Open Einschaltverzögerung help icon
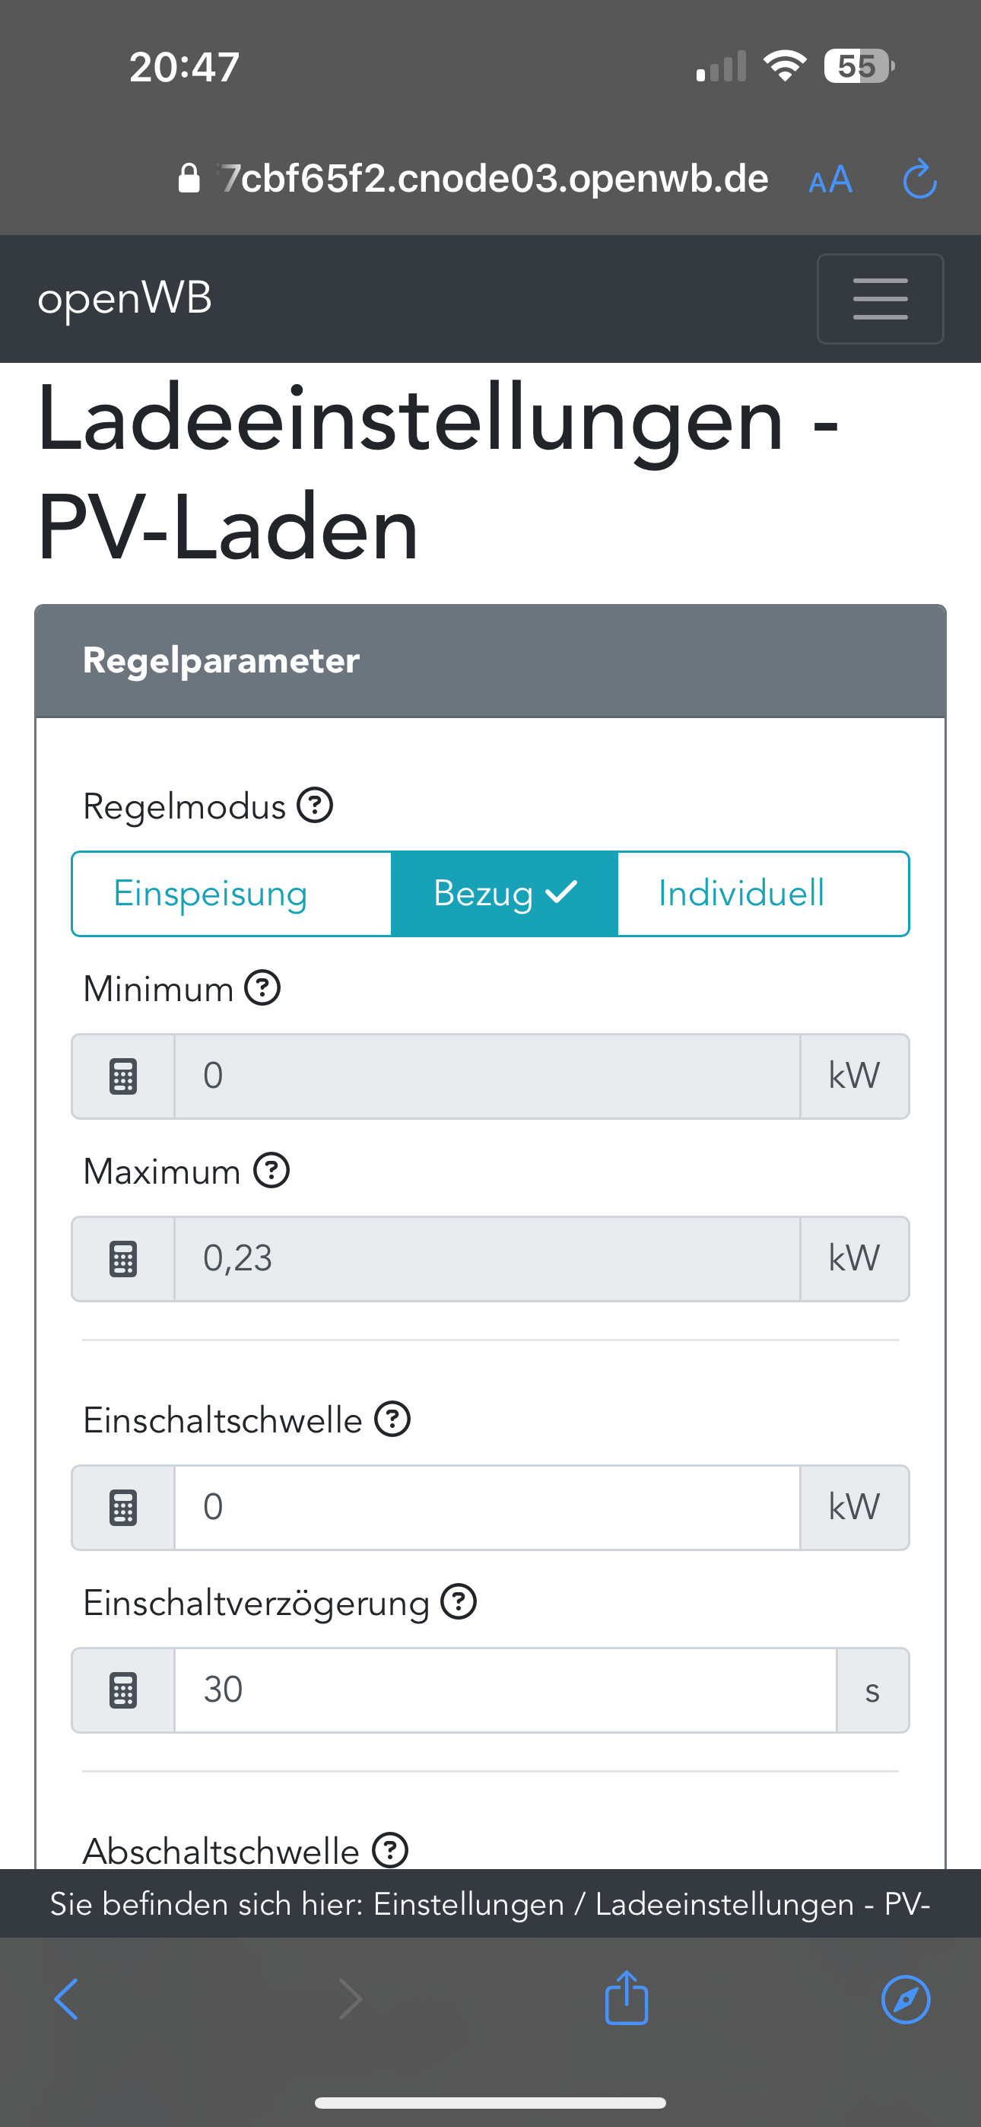 click(459, 1602)
